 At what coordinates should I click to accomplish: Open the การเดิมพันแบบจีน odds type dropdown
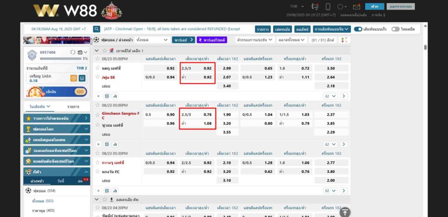coord(332,29)
